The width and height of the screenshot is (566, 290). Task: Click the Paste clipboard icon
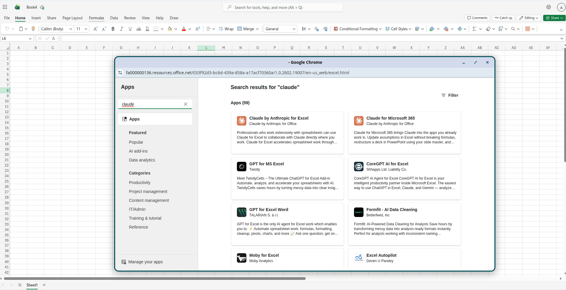tap(21, 29)
